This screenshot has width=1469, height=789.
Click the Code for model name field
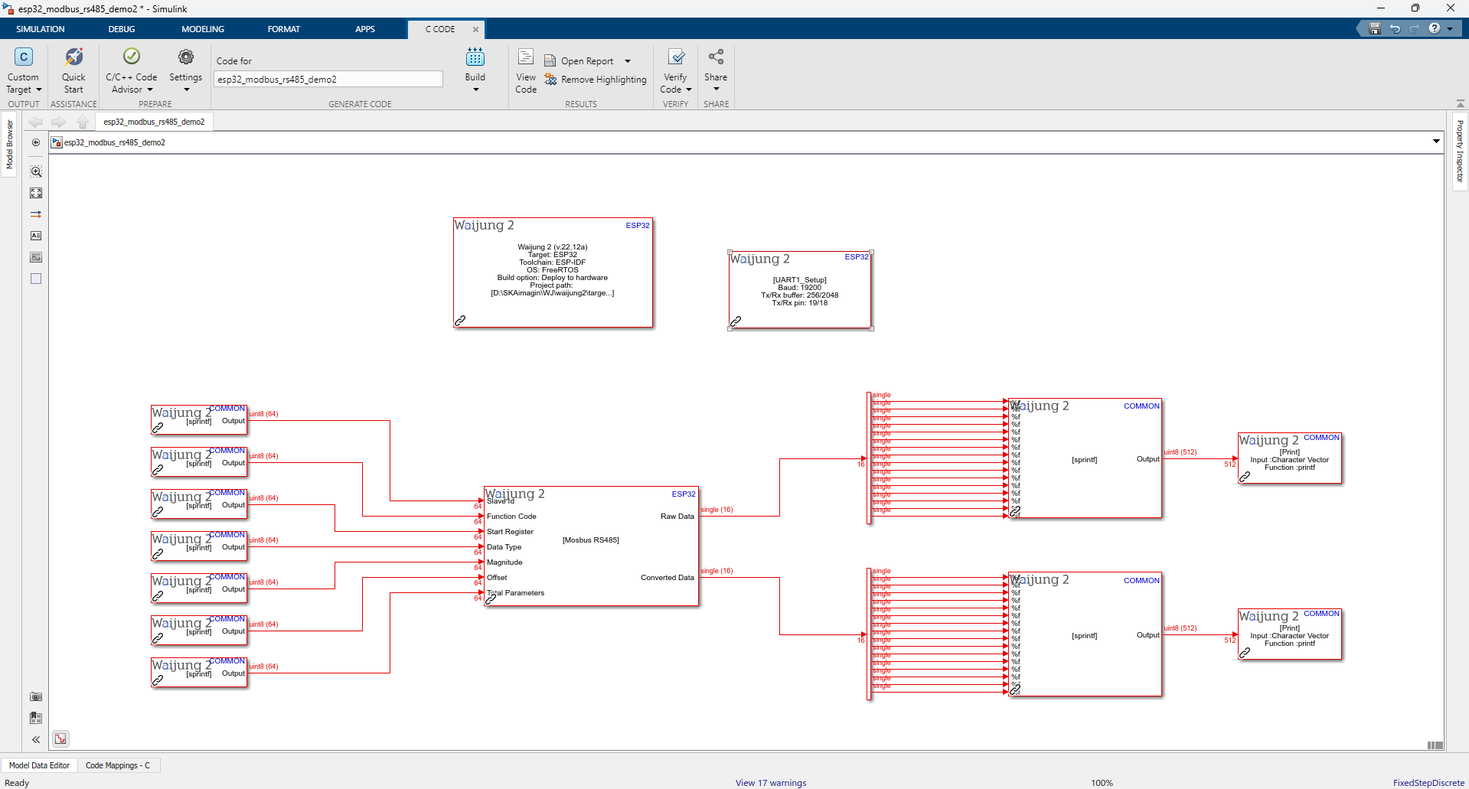(x=328, y=79)
